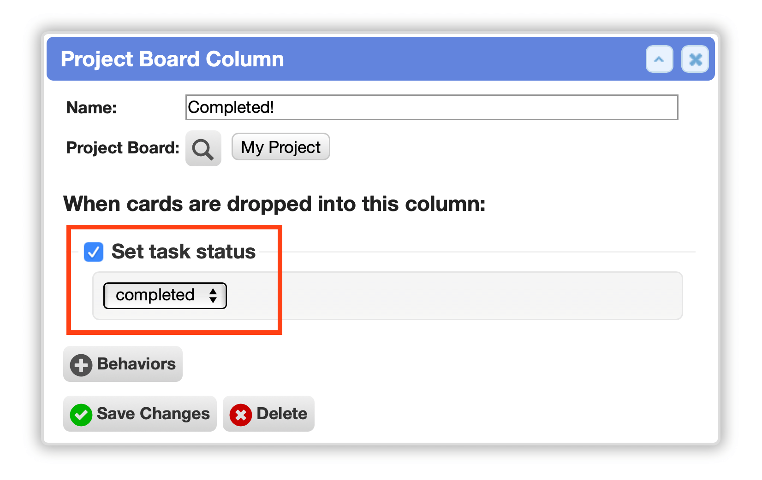This screenshot has height=480, width=762.
Task: Open the 'My Project' board button
Action: tap(280, 147)
